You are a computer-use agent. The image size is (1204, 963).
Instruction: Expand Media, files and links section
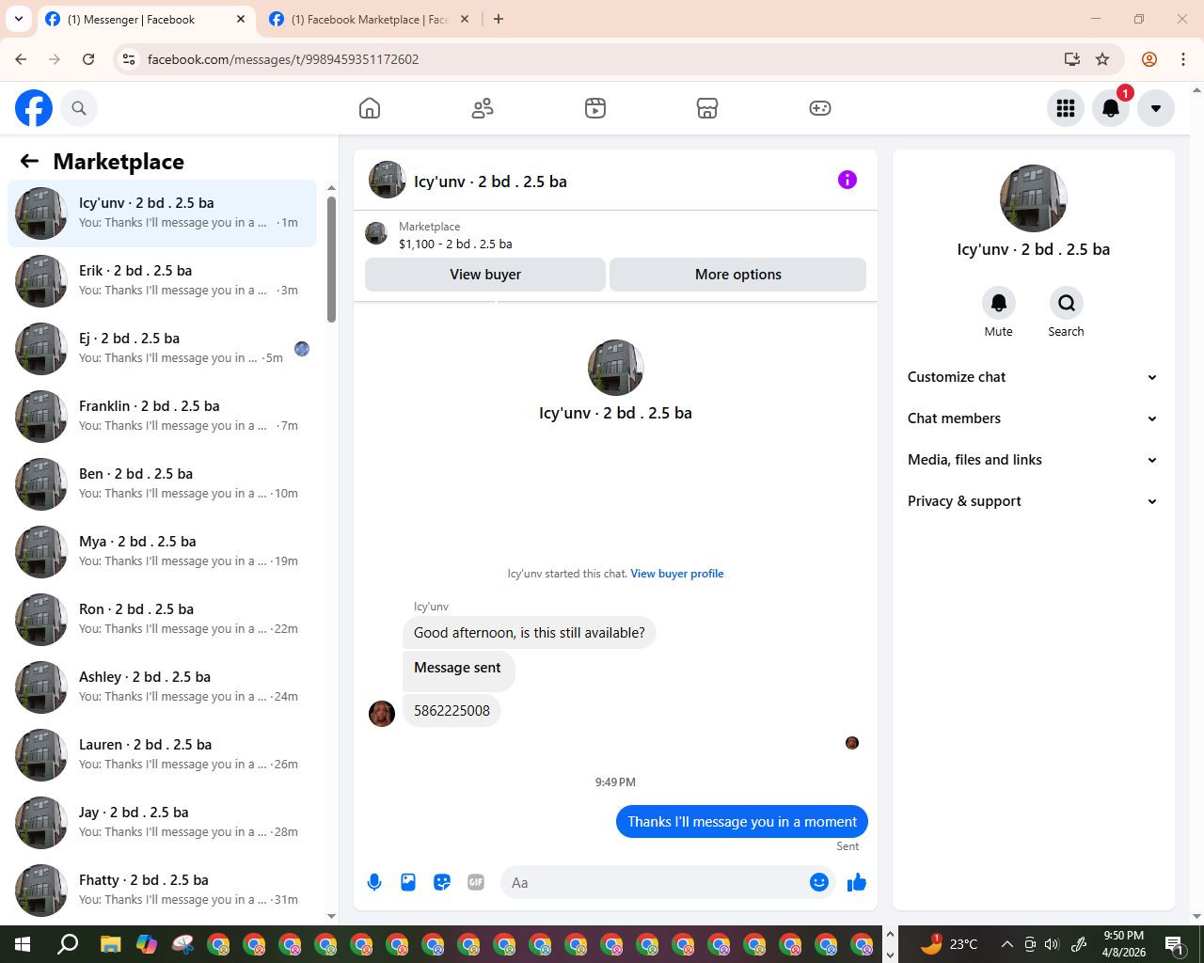(1033, 460)
